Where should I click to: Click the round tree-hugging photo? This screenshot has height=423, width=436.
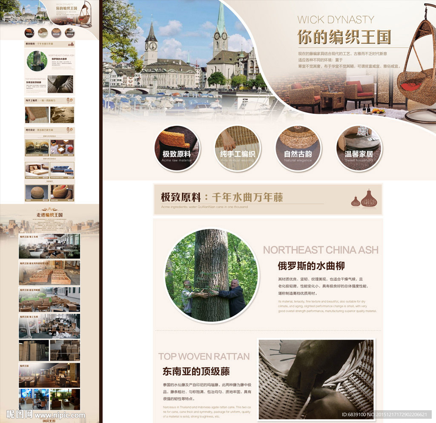click(211, 276)
